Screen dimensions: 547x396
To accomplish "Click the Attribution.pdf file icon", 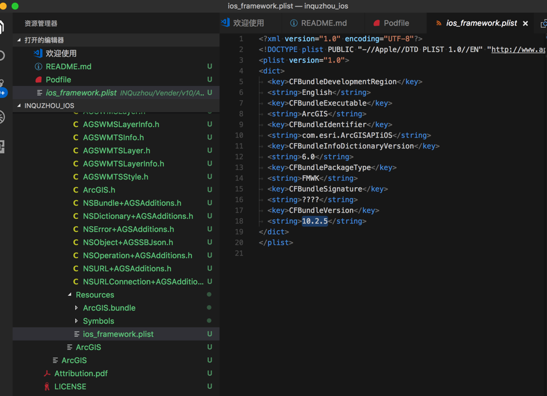I will click(x=47, y=374).
